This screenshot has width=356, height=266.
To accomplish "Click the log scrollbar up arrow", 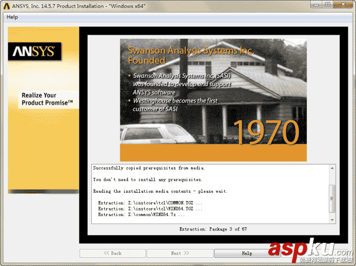I will [332, 168].
